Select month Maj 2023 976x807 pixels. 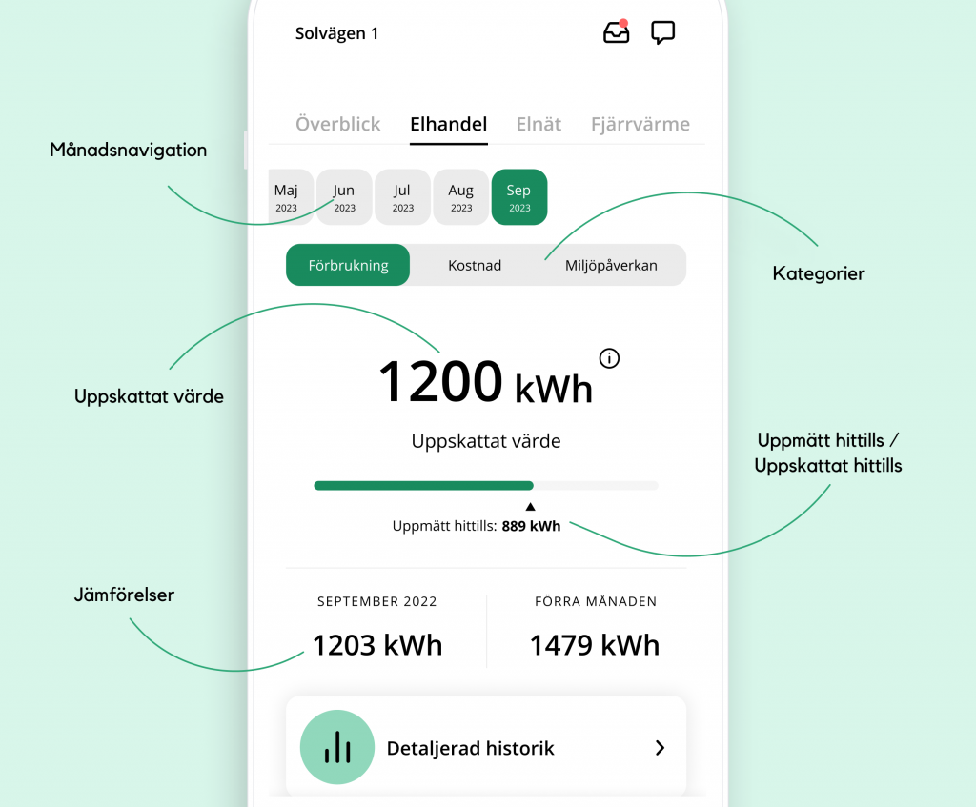point(287,197)
